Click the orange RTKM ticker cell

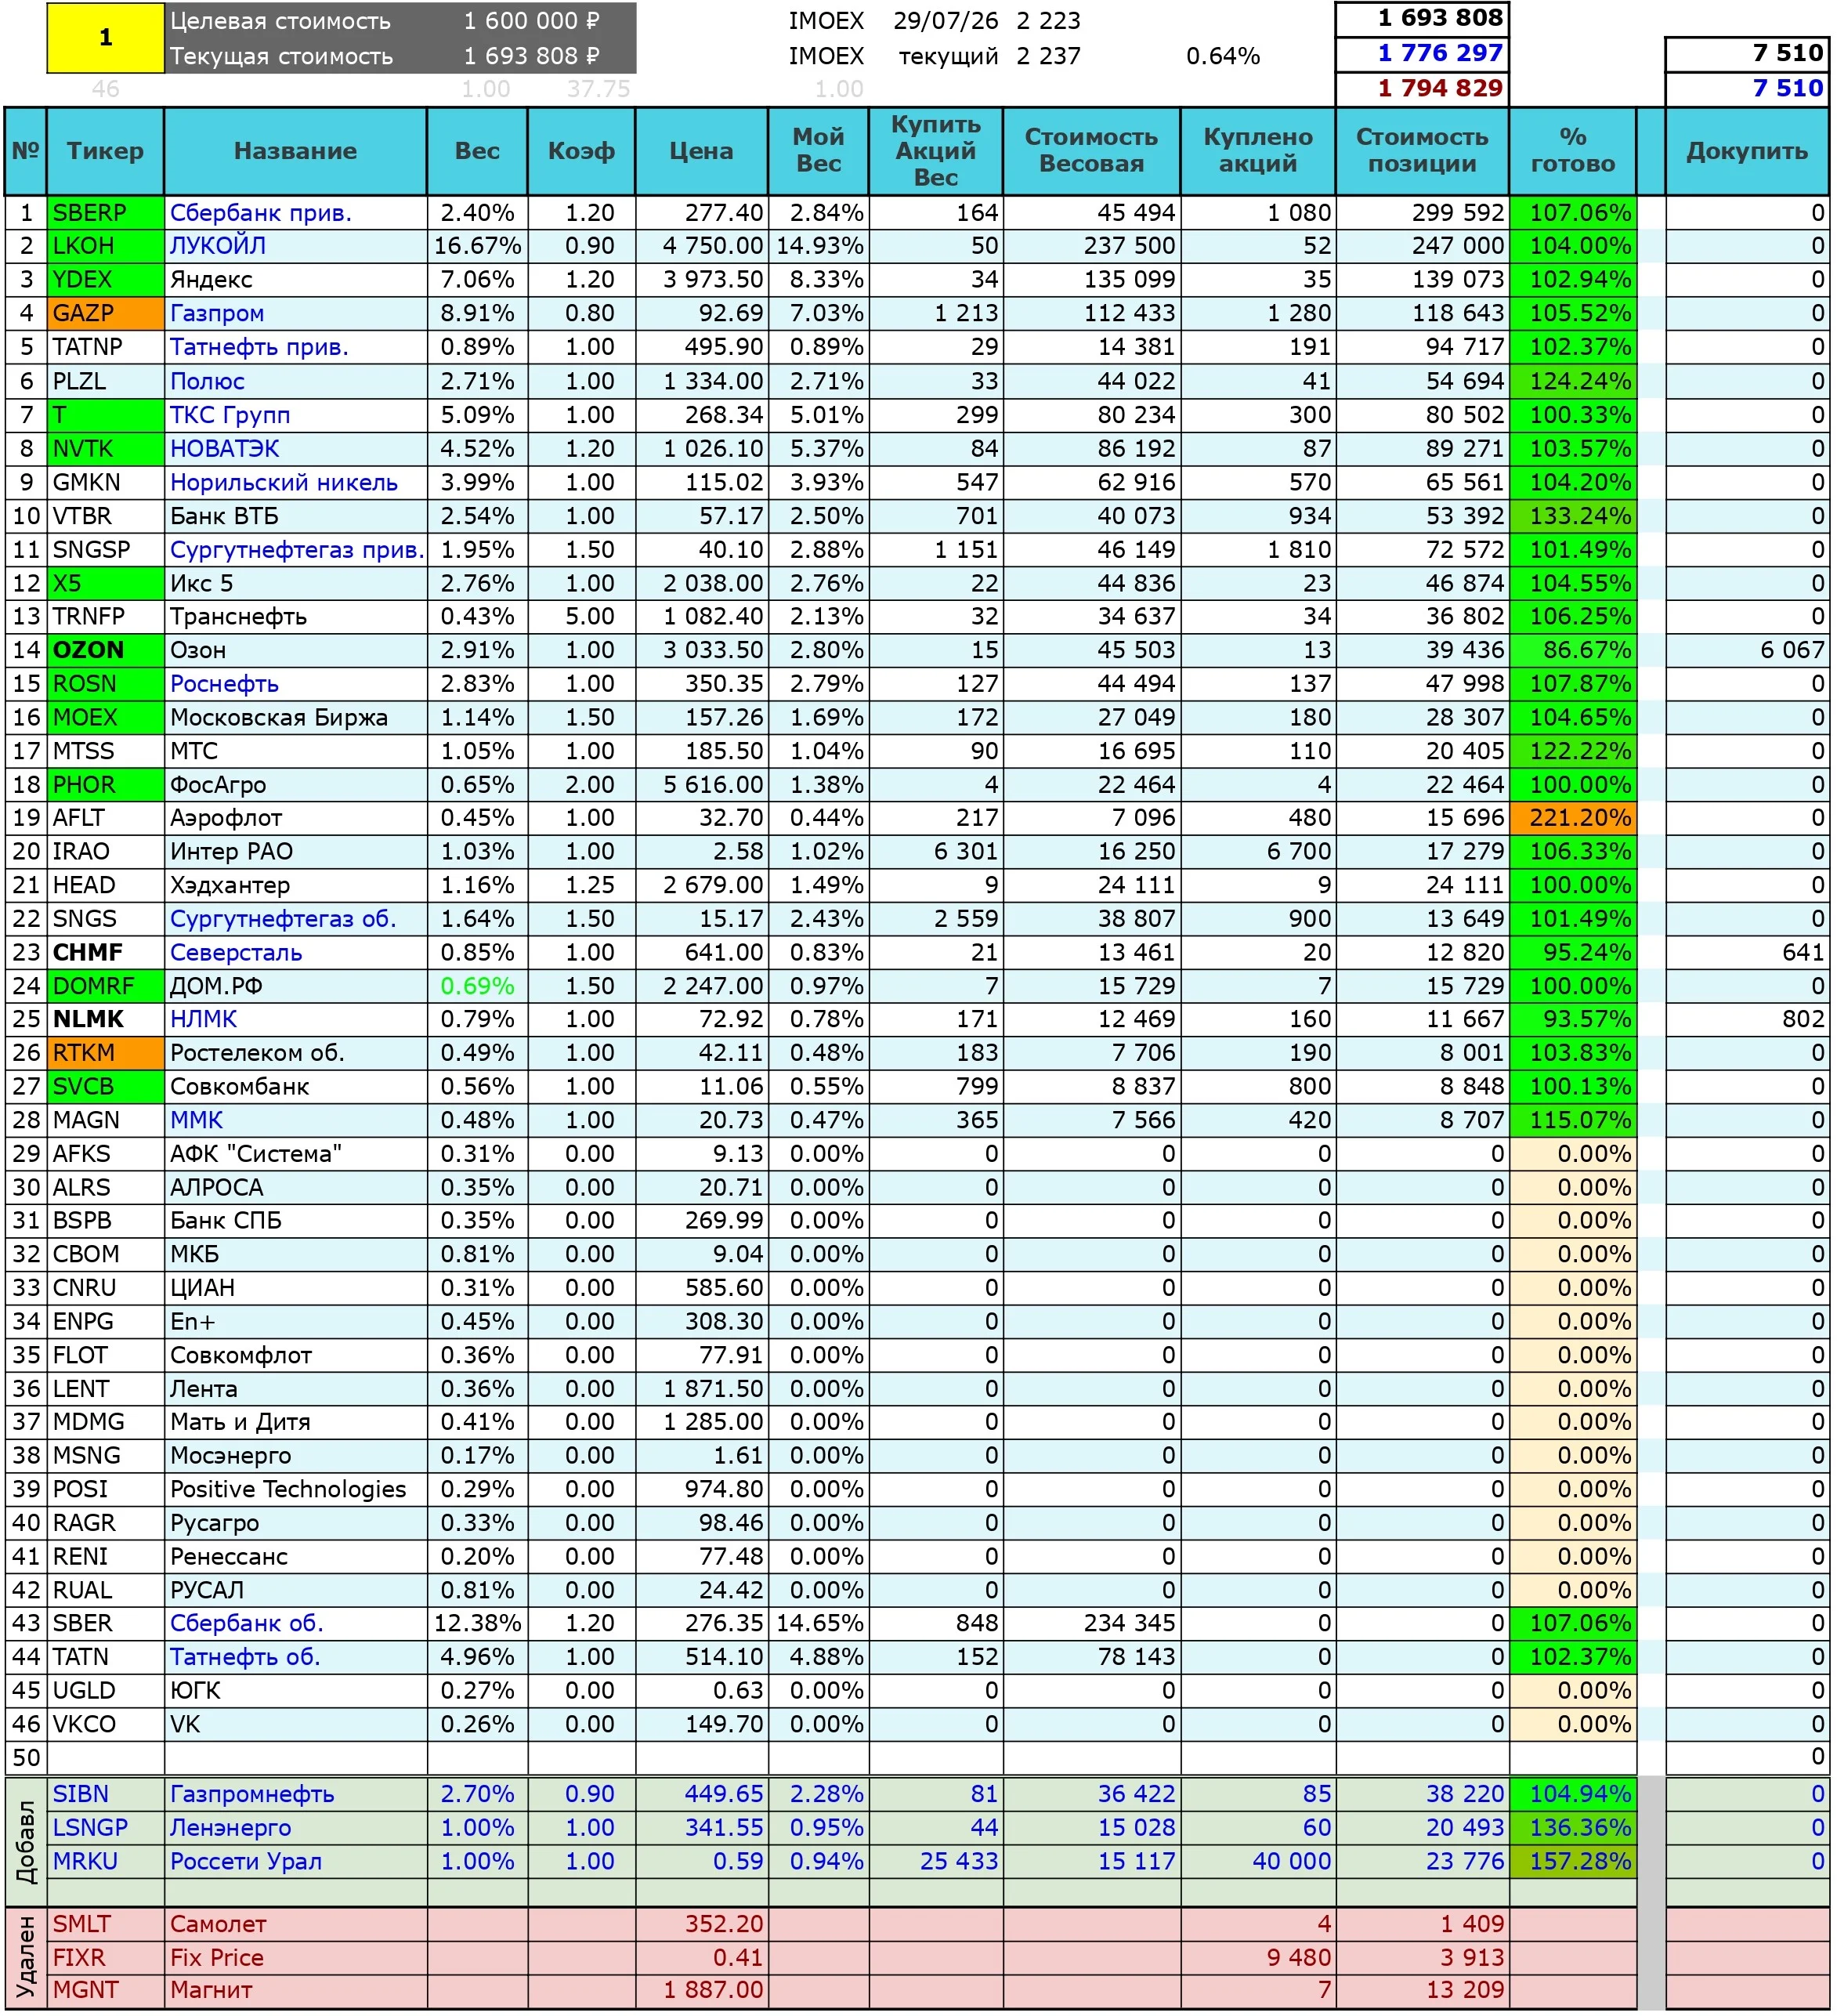(x=105, y=1054)
